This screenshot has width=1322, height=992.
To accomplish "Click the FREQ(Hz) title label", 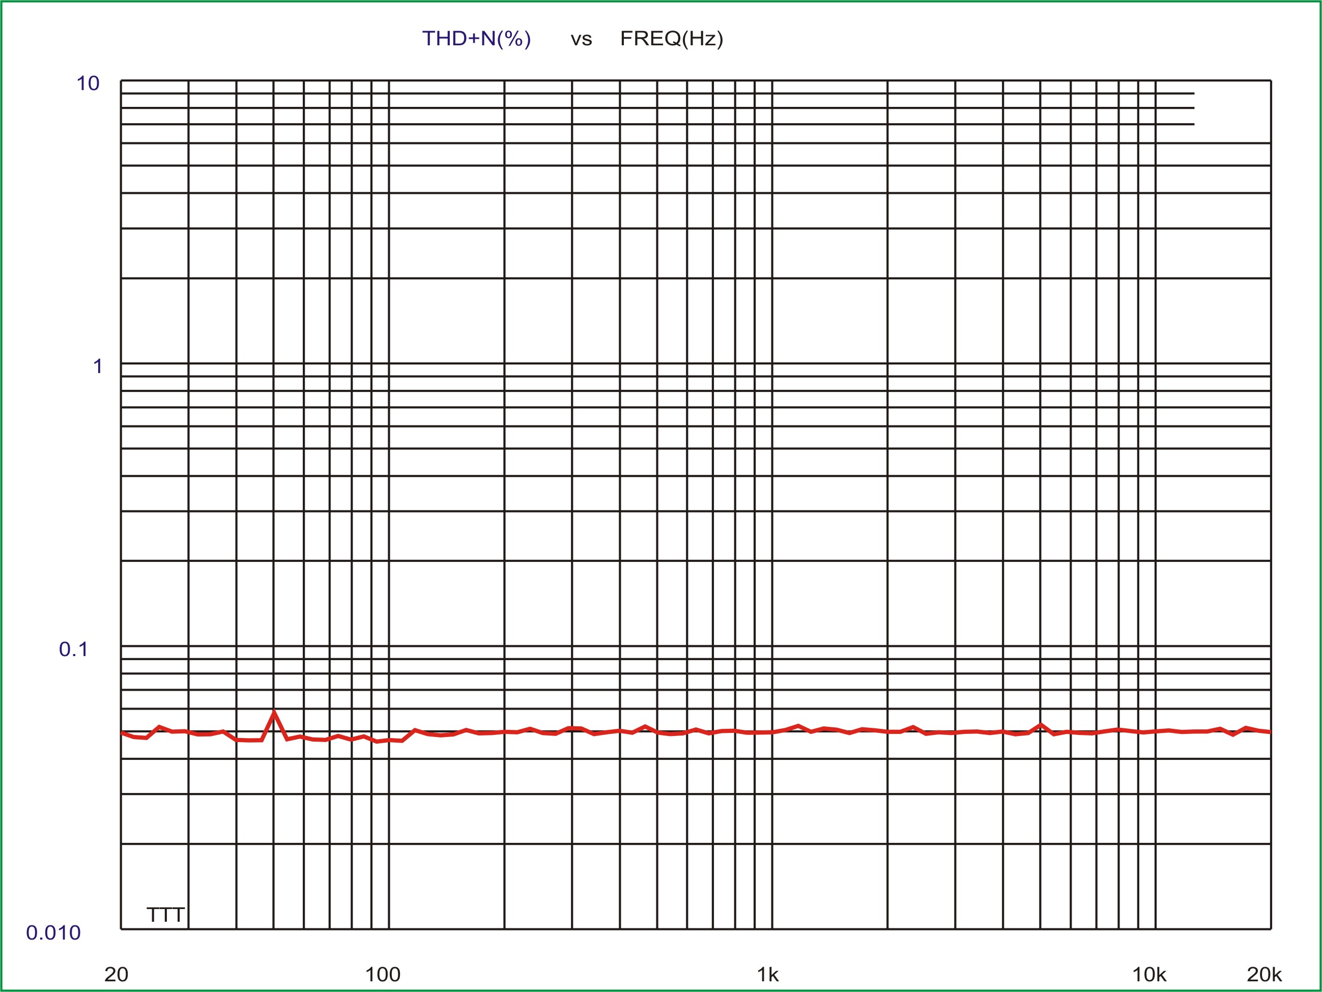I will pos(672,39).
